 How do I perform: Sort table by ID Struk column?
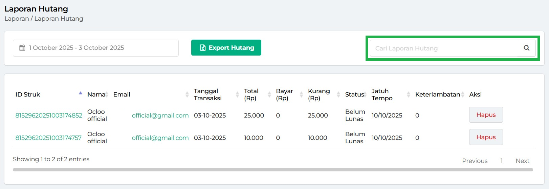point(28,94)
